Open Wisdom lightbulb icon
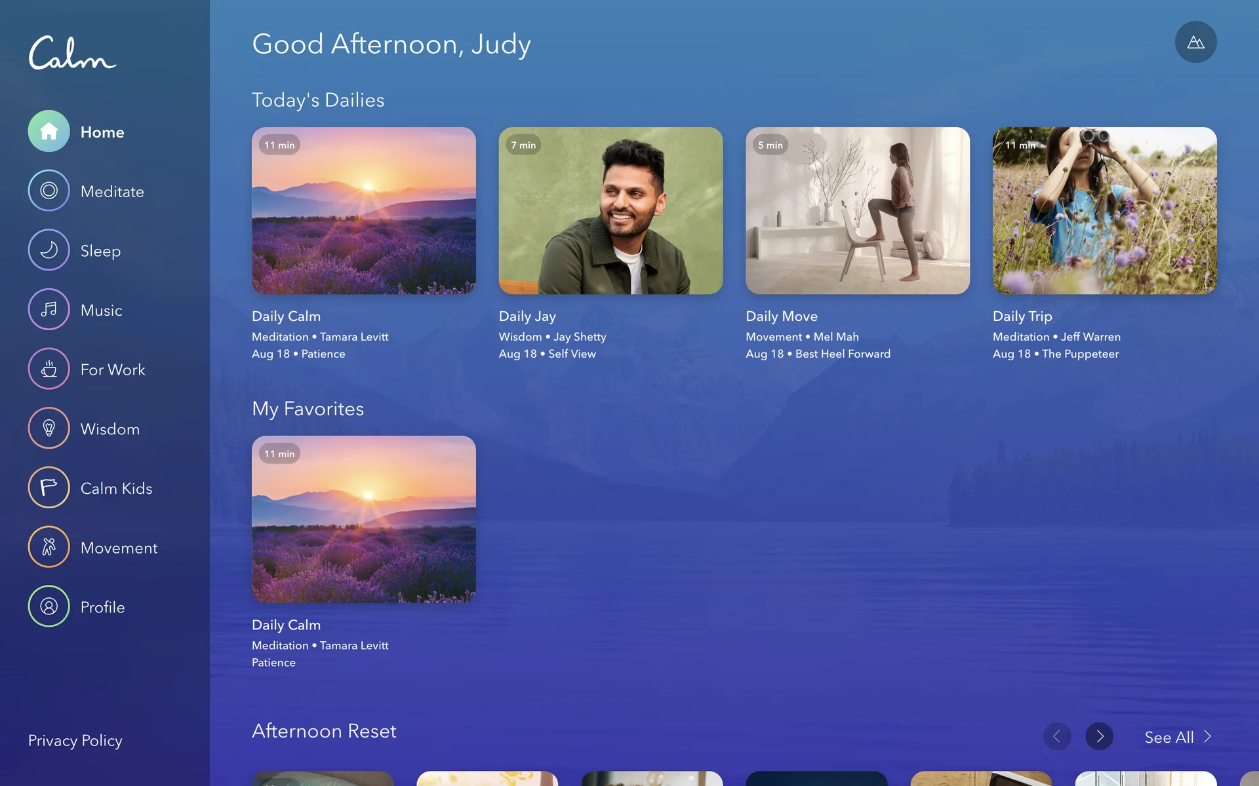This screenshot has width=1259, height=786. (x=49, y=428)
